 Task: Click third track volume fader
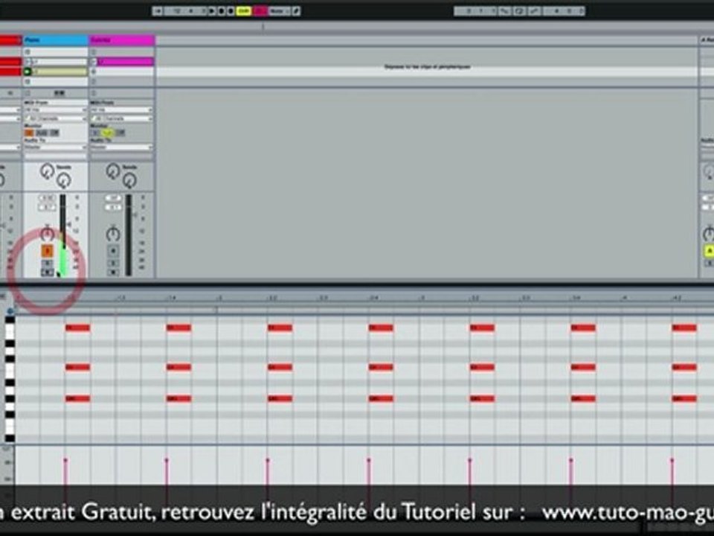134,214
